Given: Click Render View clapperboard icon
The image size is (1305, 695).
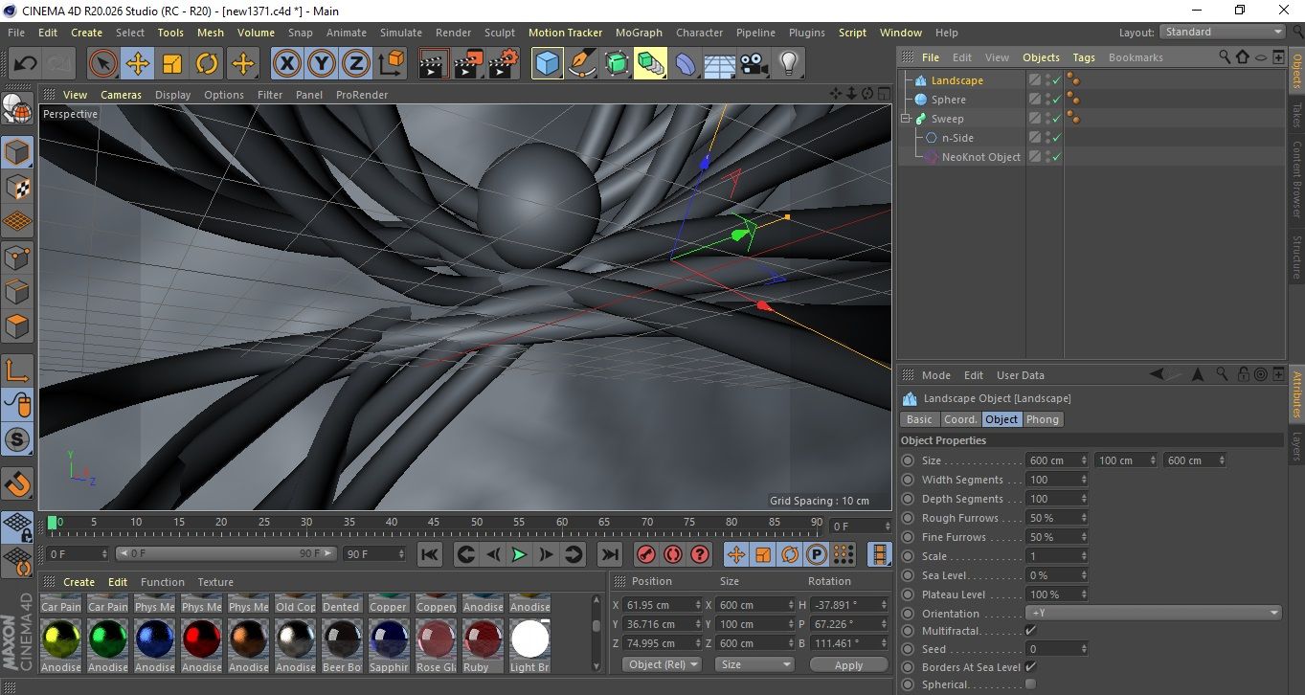Looking at the screenshot, I should (x=434, y=64).
